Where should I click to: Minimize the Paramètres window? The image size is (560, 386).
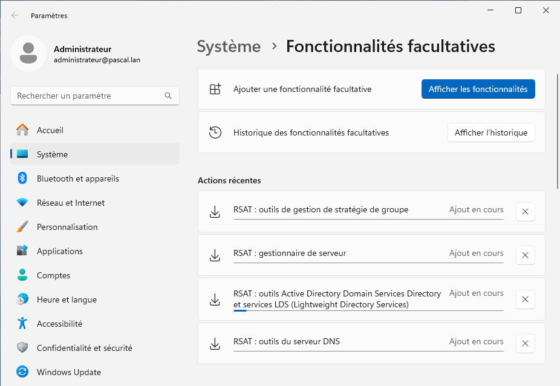pyautogui.click(x=490, y=10)
